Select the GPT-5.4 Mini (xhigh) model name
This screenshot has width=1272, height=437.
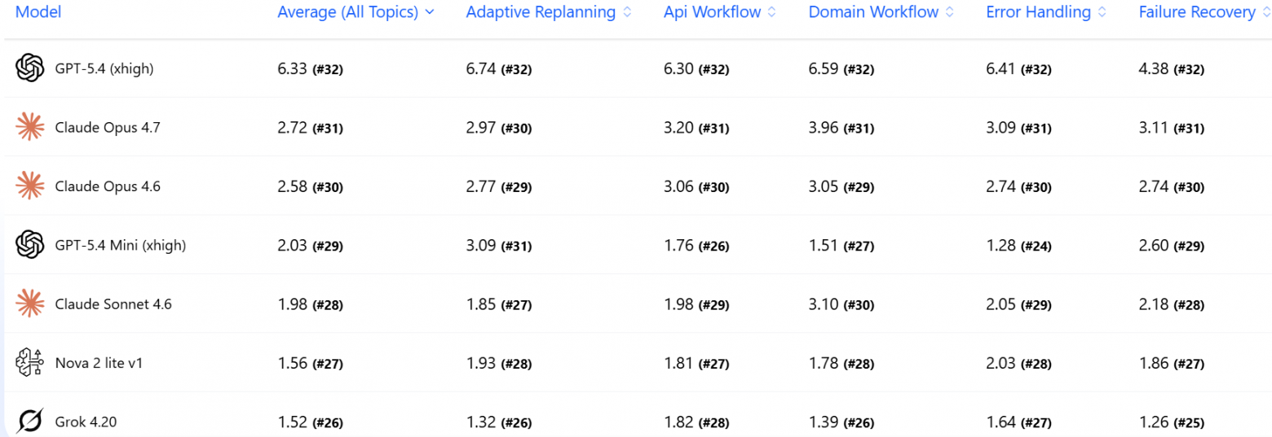(x=121, y=245)
